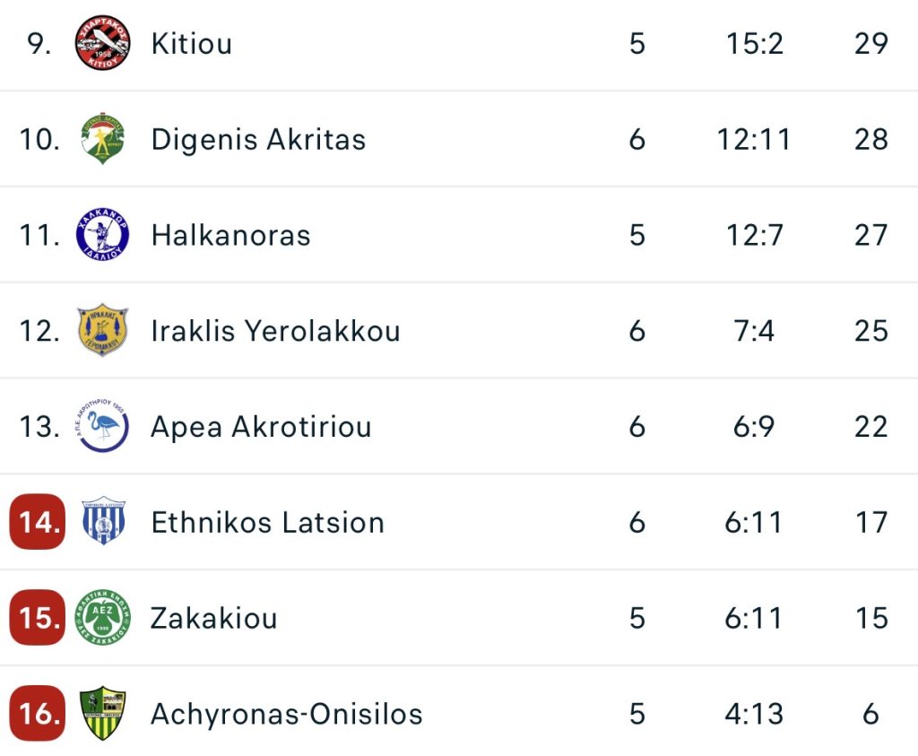Viewport: 918px width, 756px height.
Task: Open the Halkanoras blue crest icon
Action: (x=102, y=235)
